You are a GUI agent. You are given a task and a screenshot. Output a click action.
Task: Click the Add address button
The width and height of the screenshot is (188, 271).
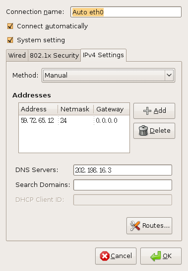(x=154, y=111)
